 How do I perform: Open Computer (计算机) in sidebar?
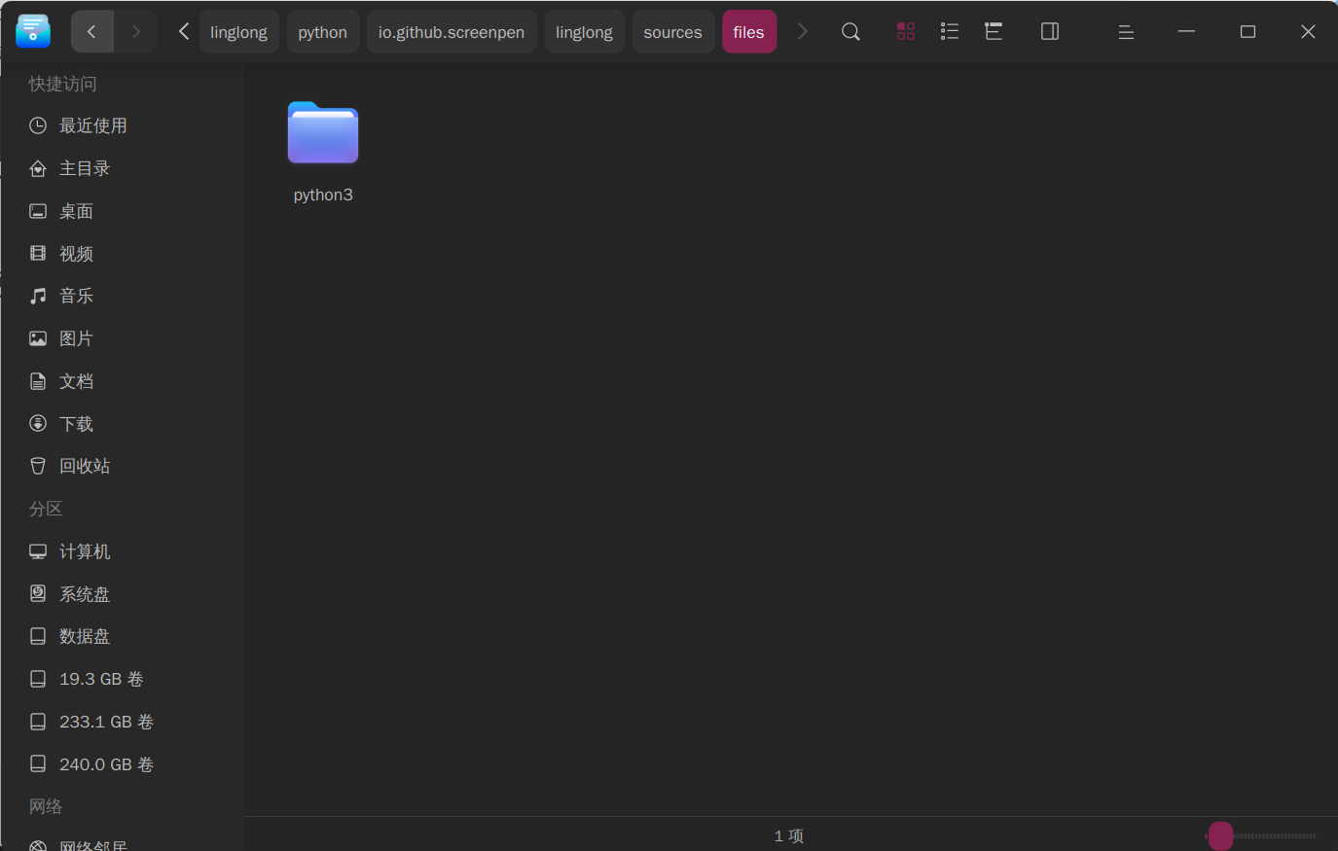(122, 551)
